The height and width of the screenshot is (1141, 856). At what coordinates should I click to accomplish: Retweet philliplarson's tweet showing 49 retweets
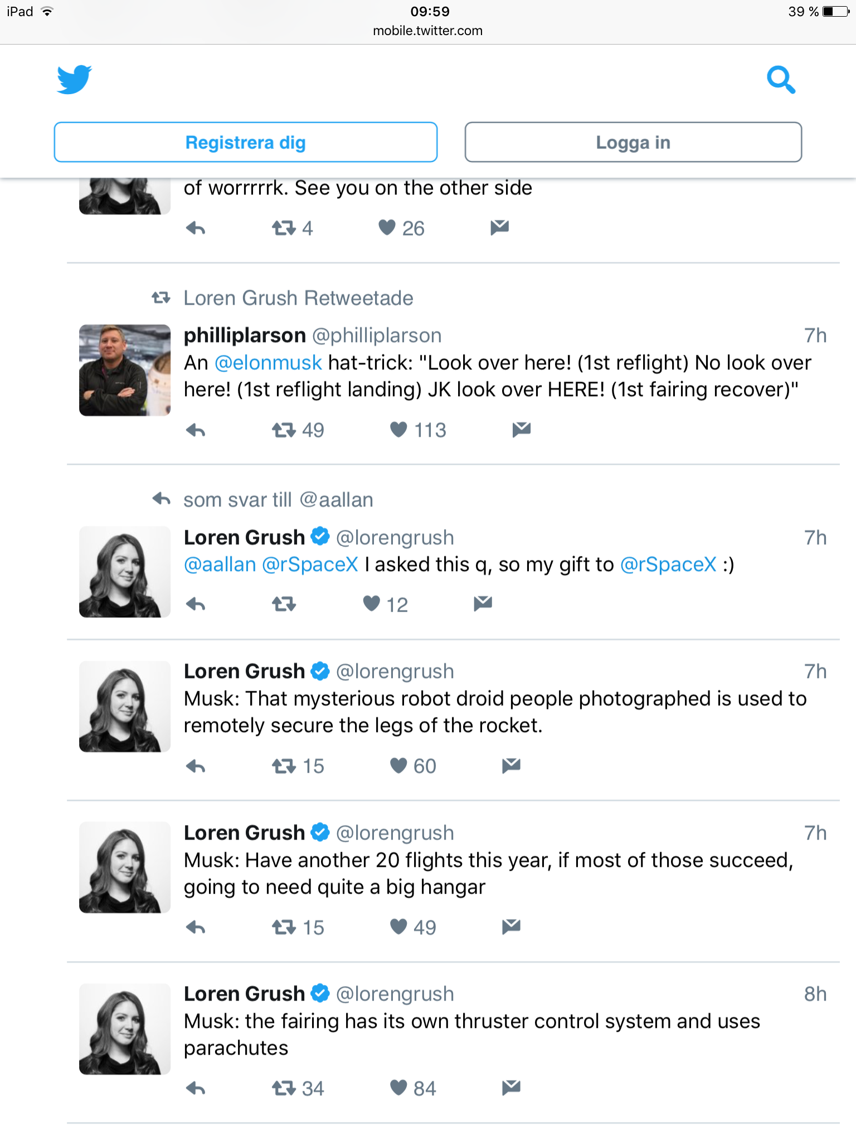284,430
